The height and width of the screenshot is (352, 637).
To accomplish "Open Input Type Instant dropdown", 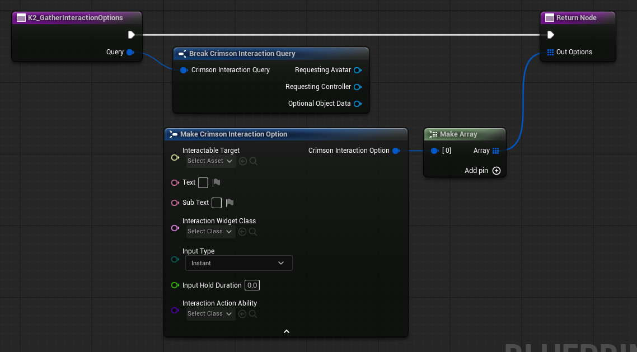I will pos(239,263).
